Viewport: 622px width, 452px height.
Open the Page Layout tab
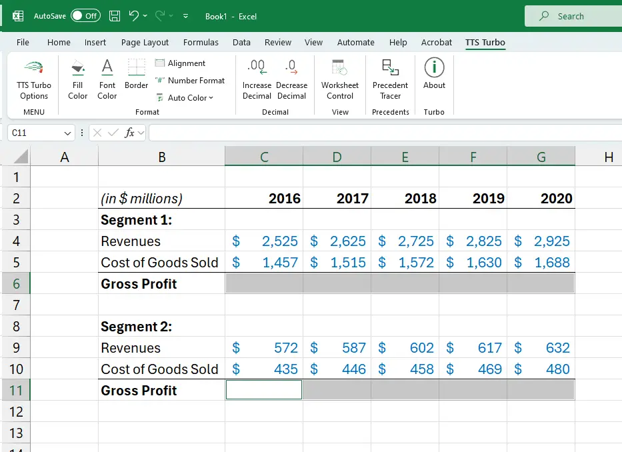[x=145, y=42]
